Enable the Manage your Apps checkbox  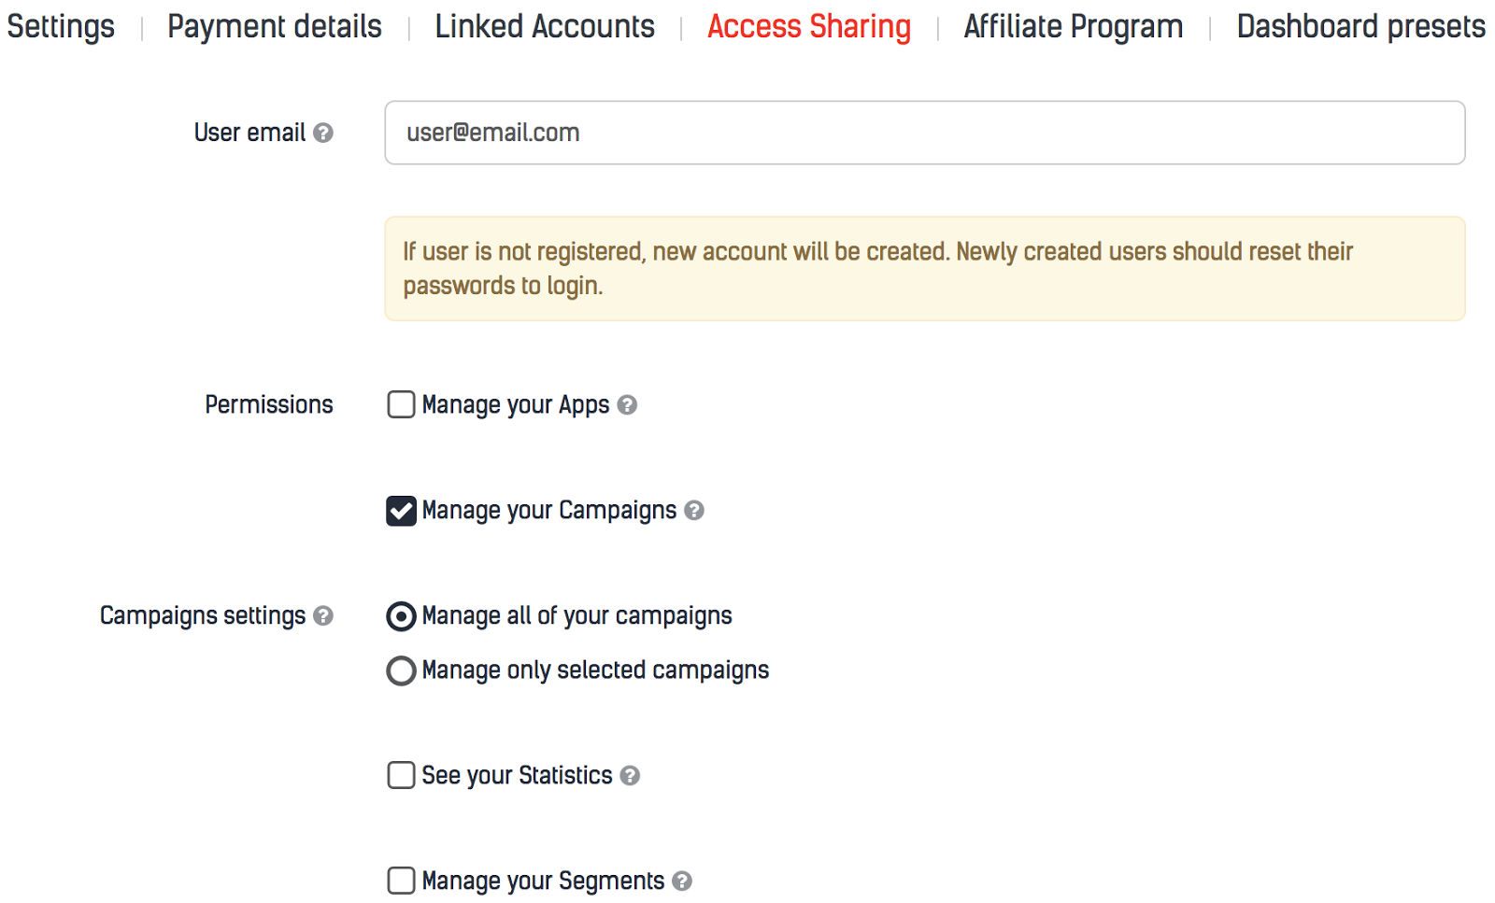[401, 404]
